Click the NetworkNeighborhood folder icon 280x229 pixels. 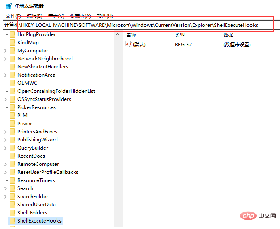click(x=12, y=59)
